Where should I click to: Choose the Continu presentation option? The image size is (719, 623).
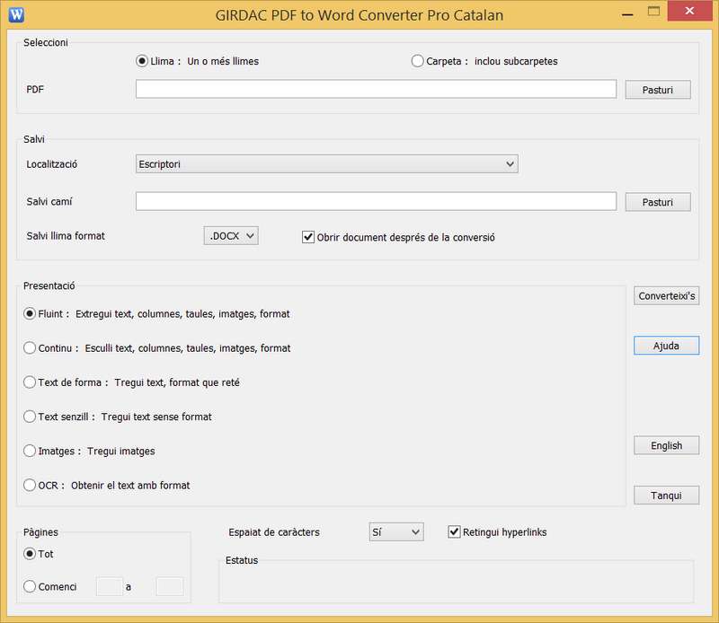pos(31,347)
